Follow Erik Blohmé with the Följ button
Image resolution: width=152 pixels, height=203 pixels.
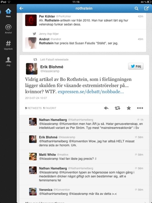tap(136, 66)
